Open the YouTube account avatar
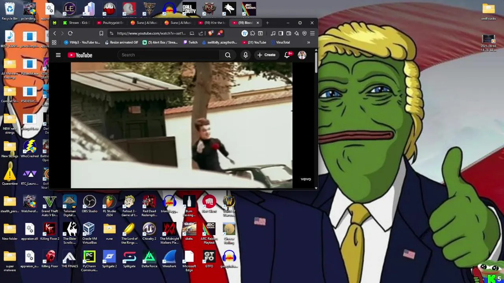This screenshot has height=283, width=504. (x=302, y=55)
